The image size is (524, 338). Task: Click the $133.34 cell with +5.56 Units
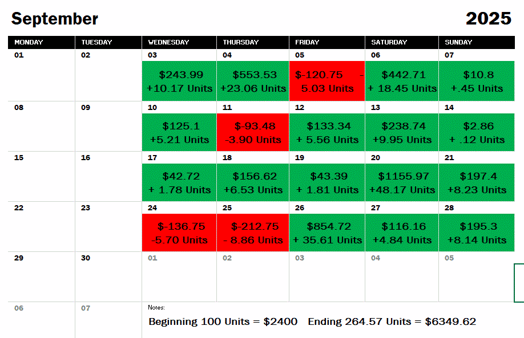tap(327, 132)
